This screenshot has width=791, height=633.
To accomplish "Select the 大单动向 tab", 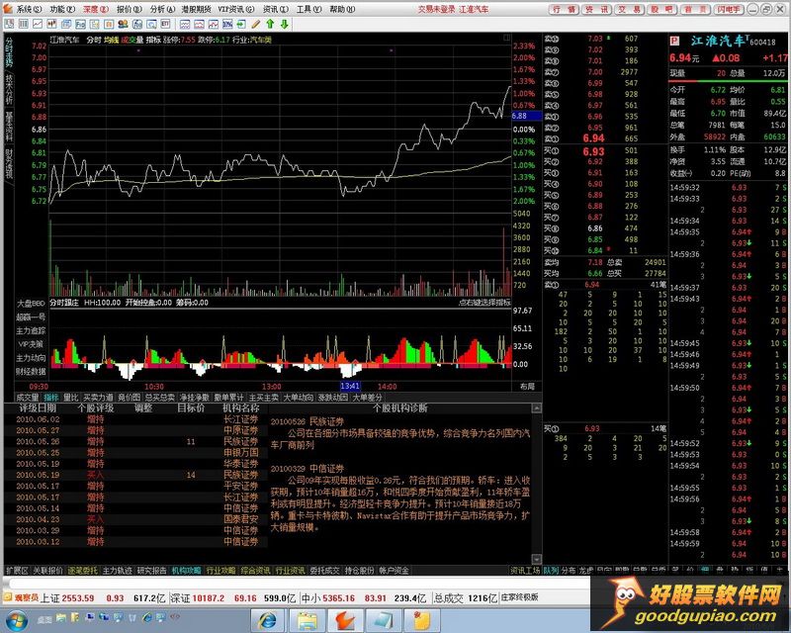I will click(x=299, y=398).
